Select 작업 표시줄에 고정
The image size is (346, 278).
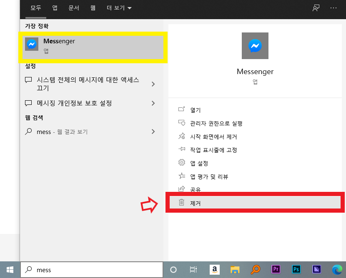click(x=213, y=150)
